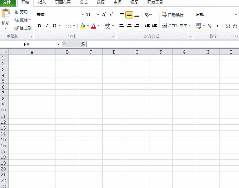
Task: Apply accounting number format icon
Action: [199, 26]
